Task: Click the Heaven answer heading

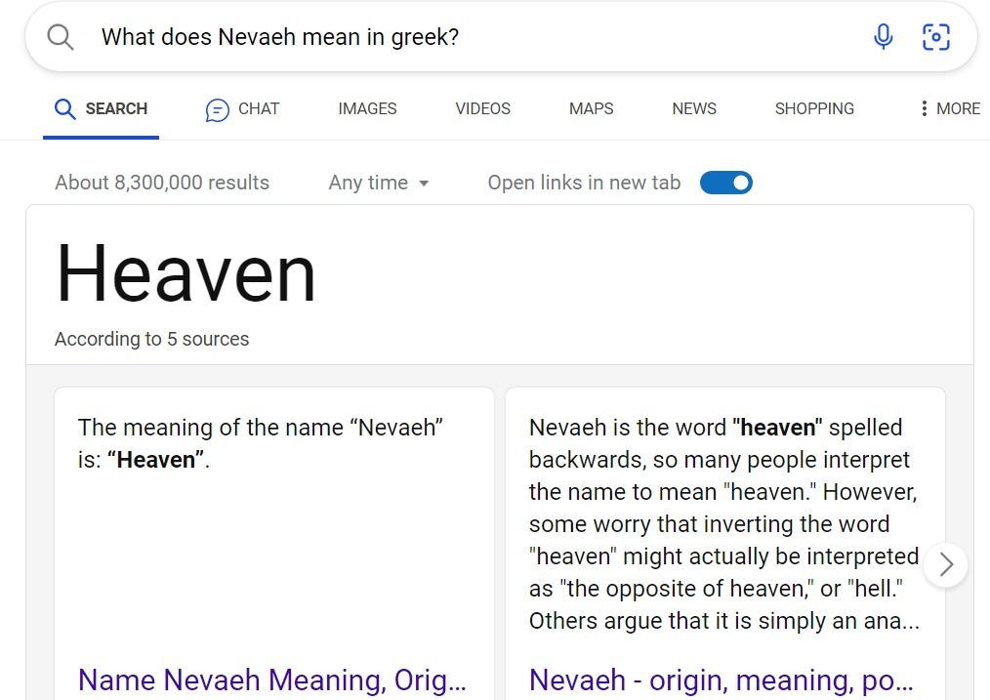Action: 186,273
